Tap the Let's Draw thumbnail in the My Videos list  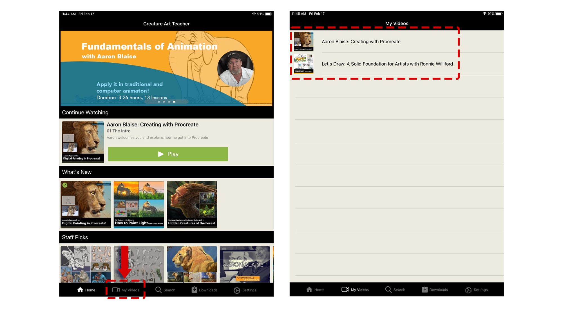coord(303,64)
